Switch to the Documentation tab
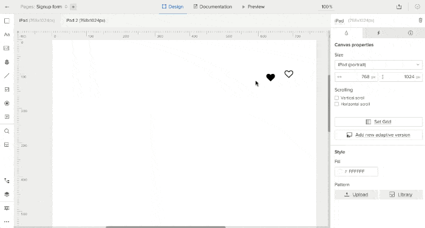This screenshot has width=425, height=228. click(212, 7)
